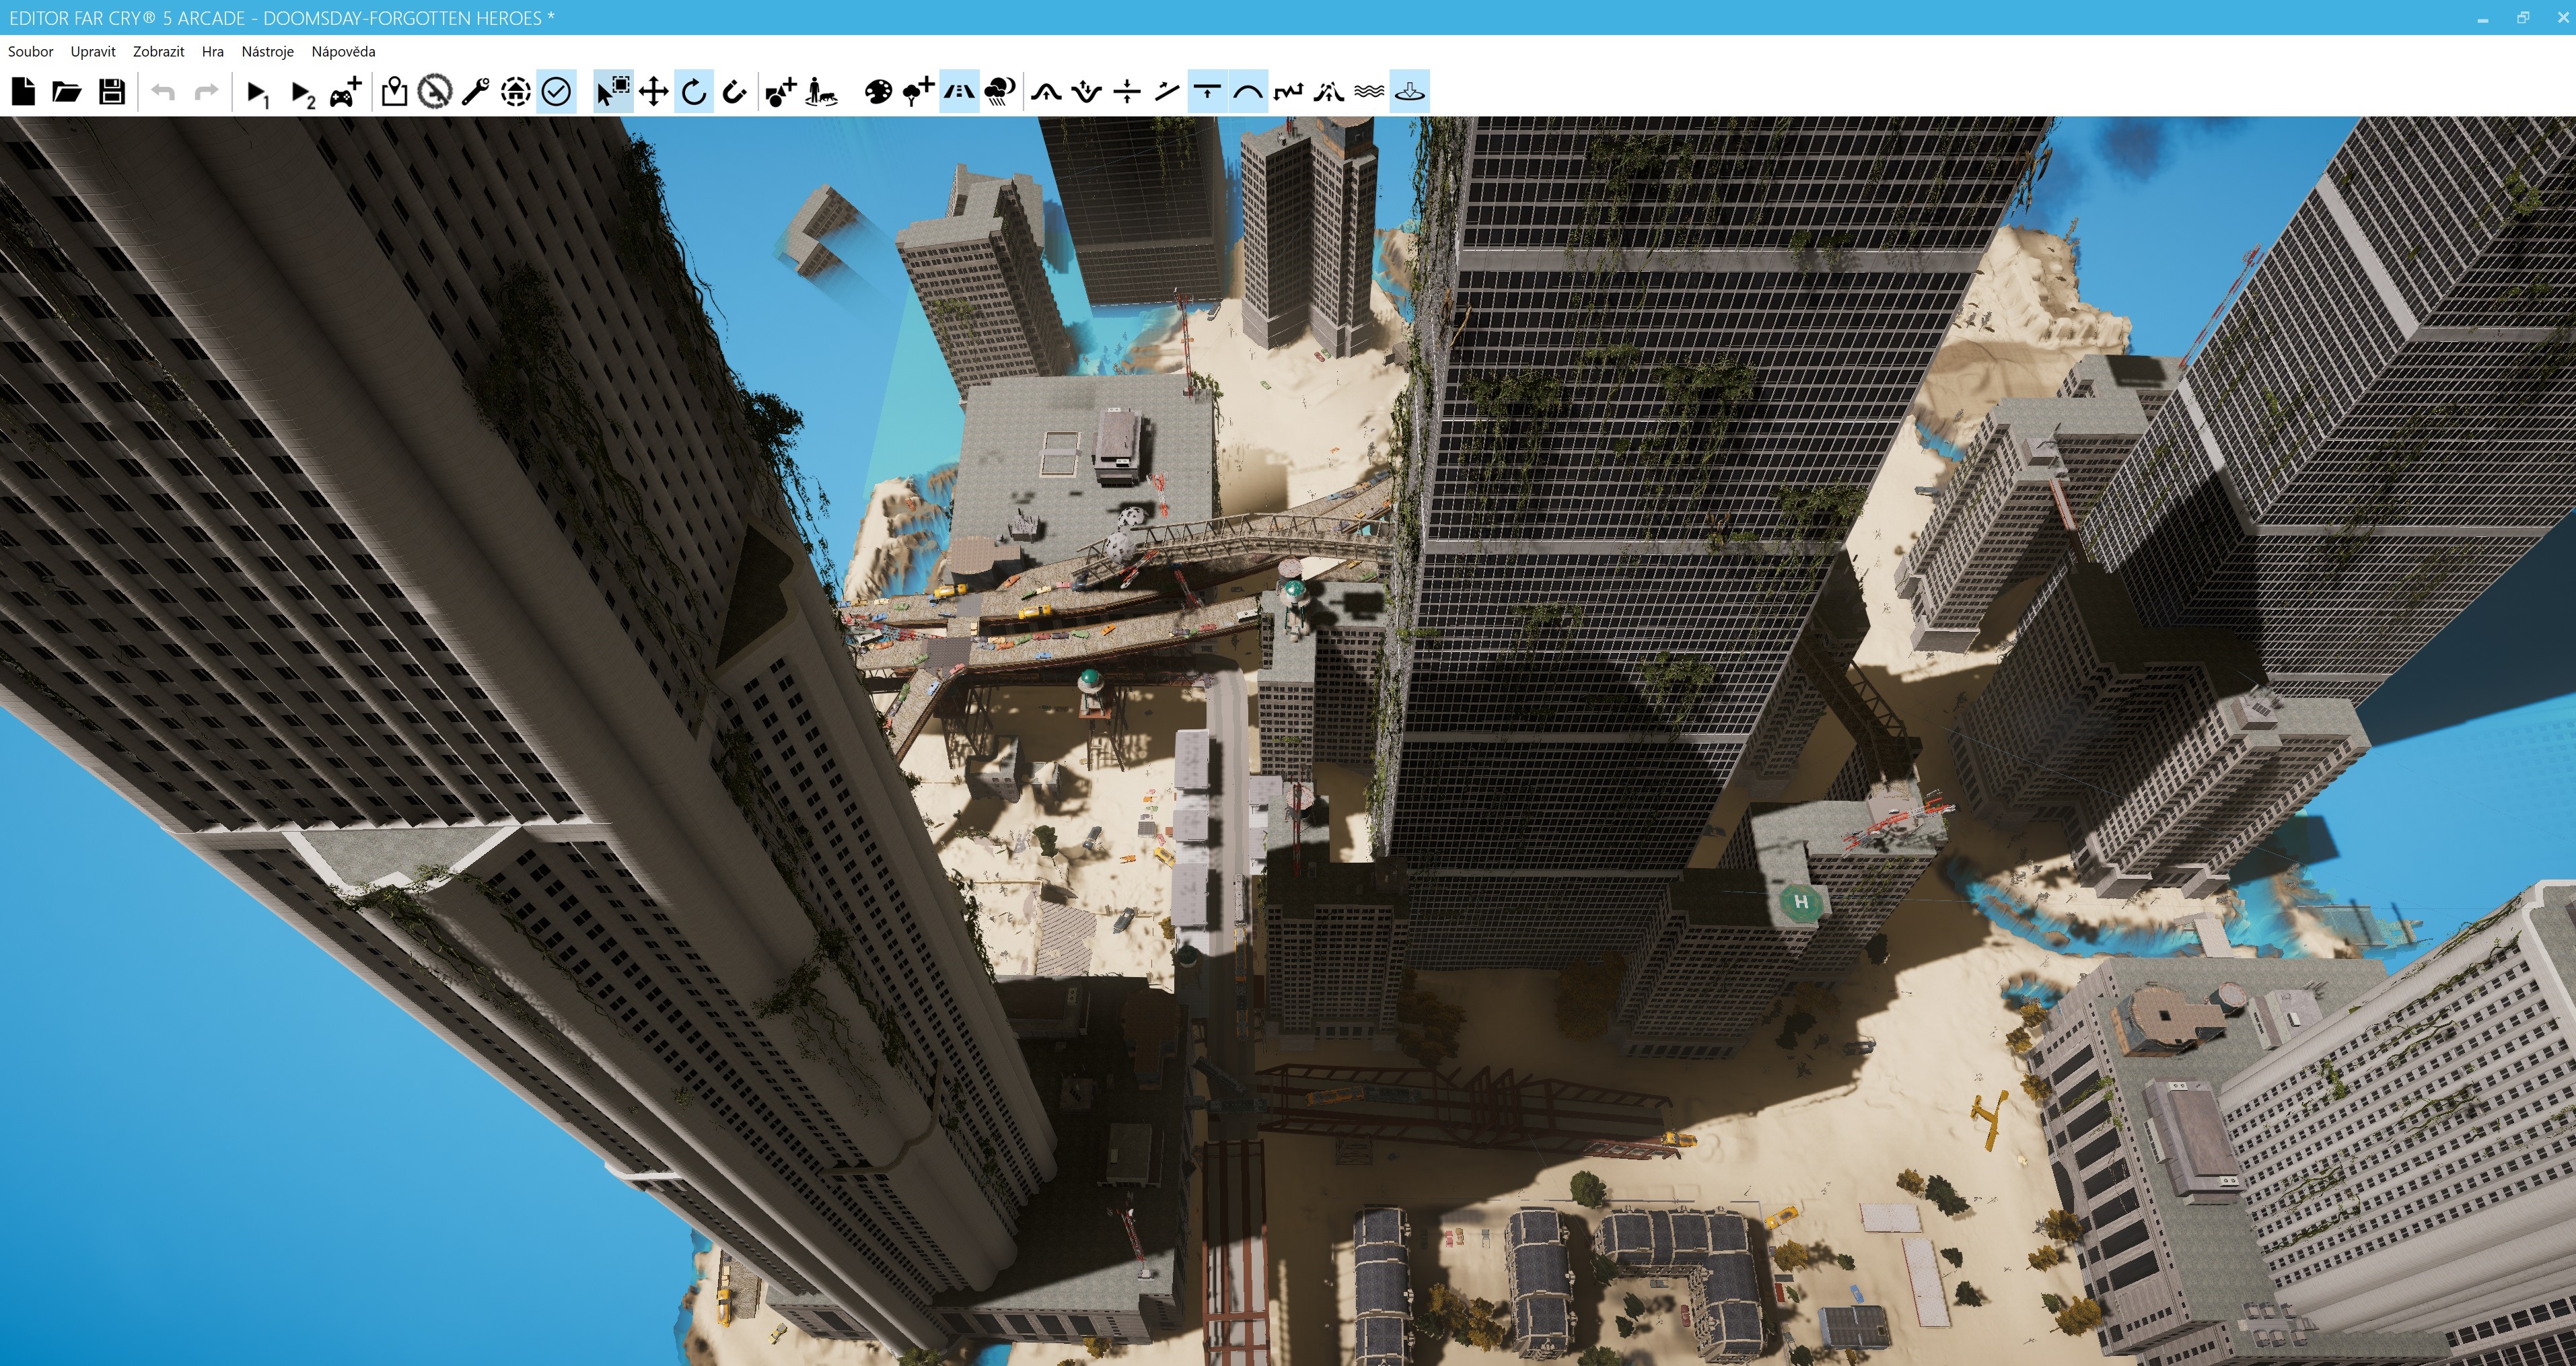The image size is (2576, 1366).
Task: Click the Play mode 1 button
Action: point(257,93)
